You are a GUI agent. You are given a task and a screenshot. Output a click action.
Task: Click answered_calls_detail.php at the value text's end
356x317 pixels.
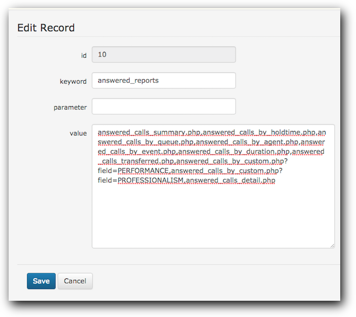click(x=230, y=180)
